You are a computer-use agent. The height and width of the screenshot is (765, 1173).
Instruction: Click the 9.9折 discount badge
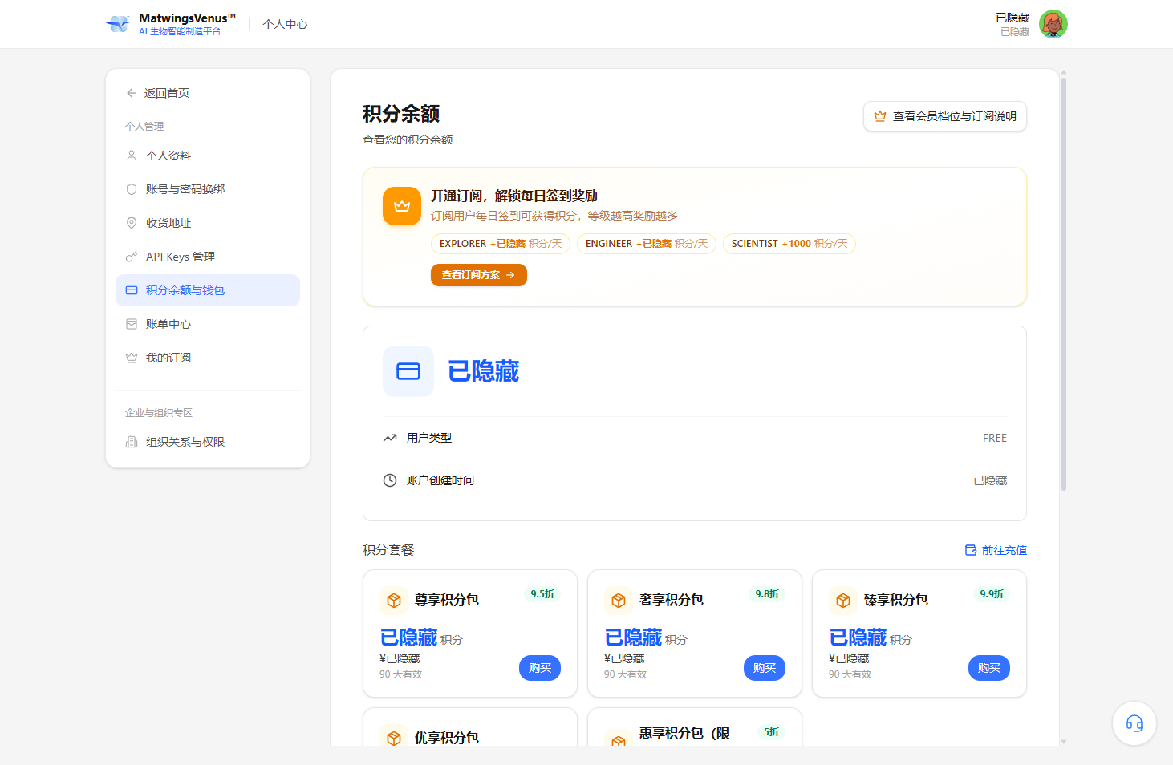coord(992,594)
